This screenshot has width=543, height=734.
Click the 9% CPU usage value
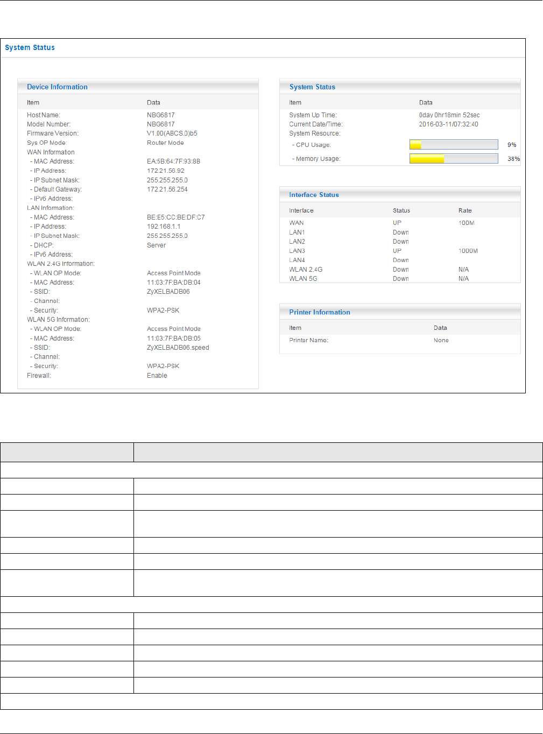pyautogui.click(x=512, y=145)
